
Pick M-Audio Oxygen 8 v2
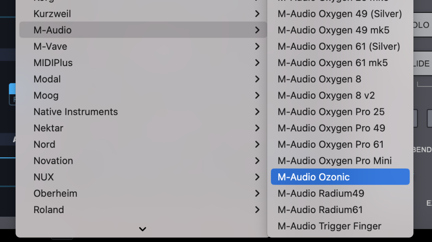[326, 96]
